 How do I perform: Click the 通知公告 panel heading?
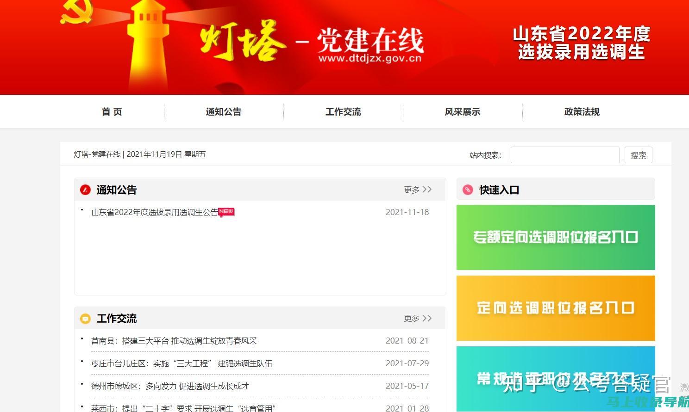[x=117, y=190]
